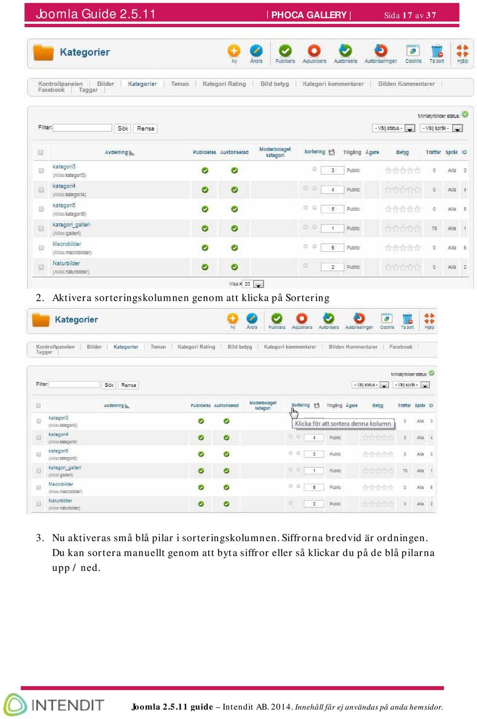Click the Sök button in upper screenshot
The image size is (477, 719).
coord(123,128)
